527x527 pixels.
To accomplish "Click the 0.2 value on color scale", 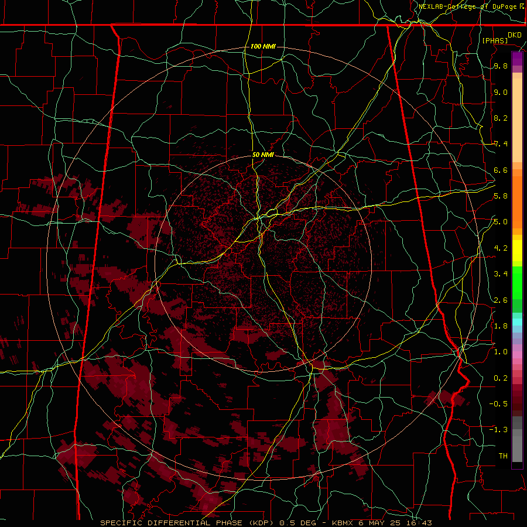I will [501, 378].
